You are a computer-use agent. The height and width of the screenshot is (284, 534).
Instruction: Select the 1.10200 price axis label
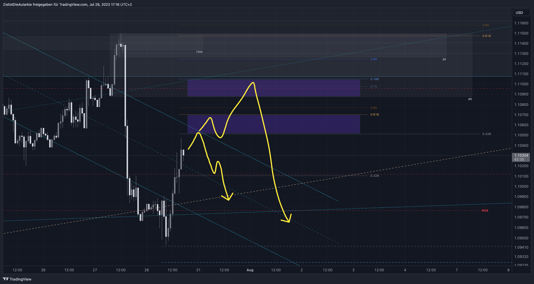point(521,166)
